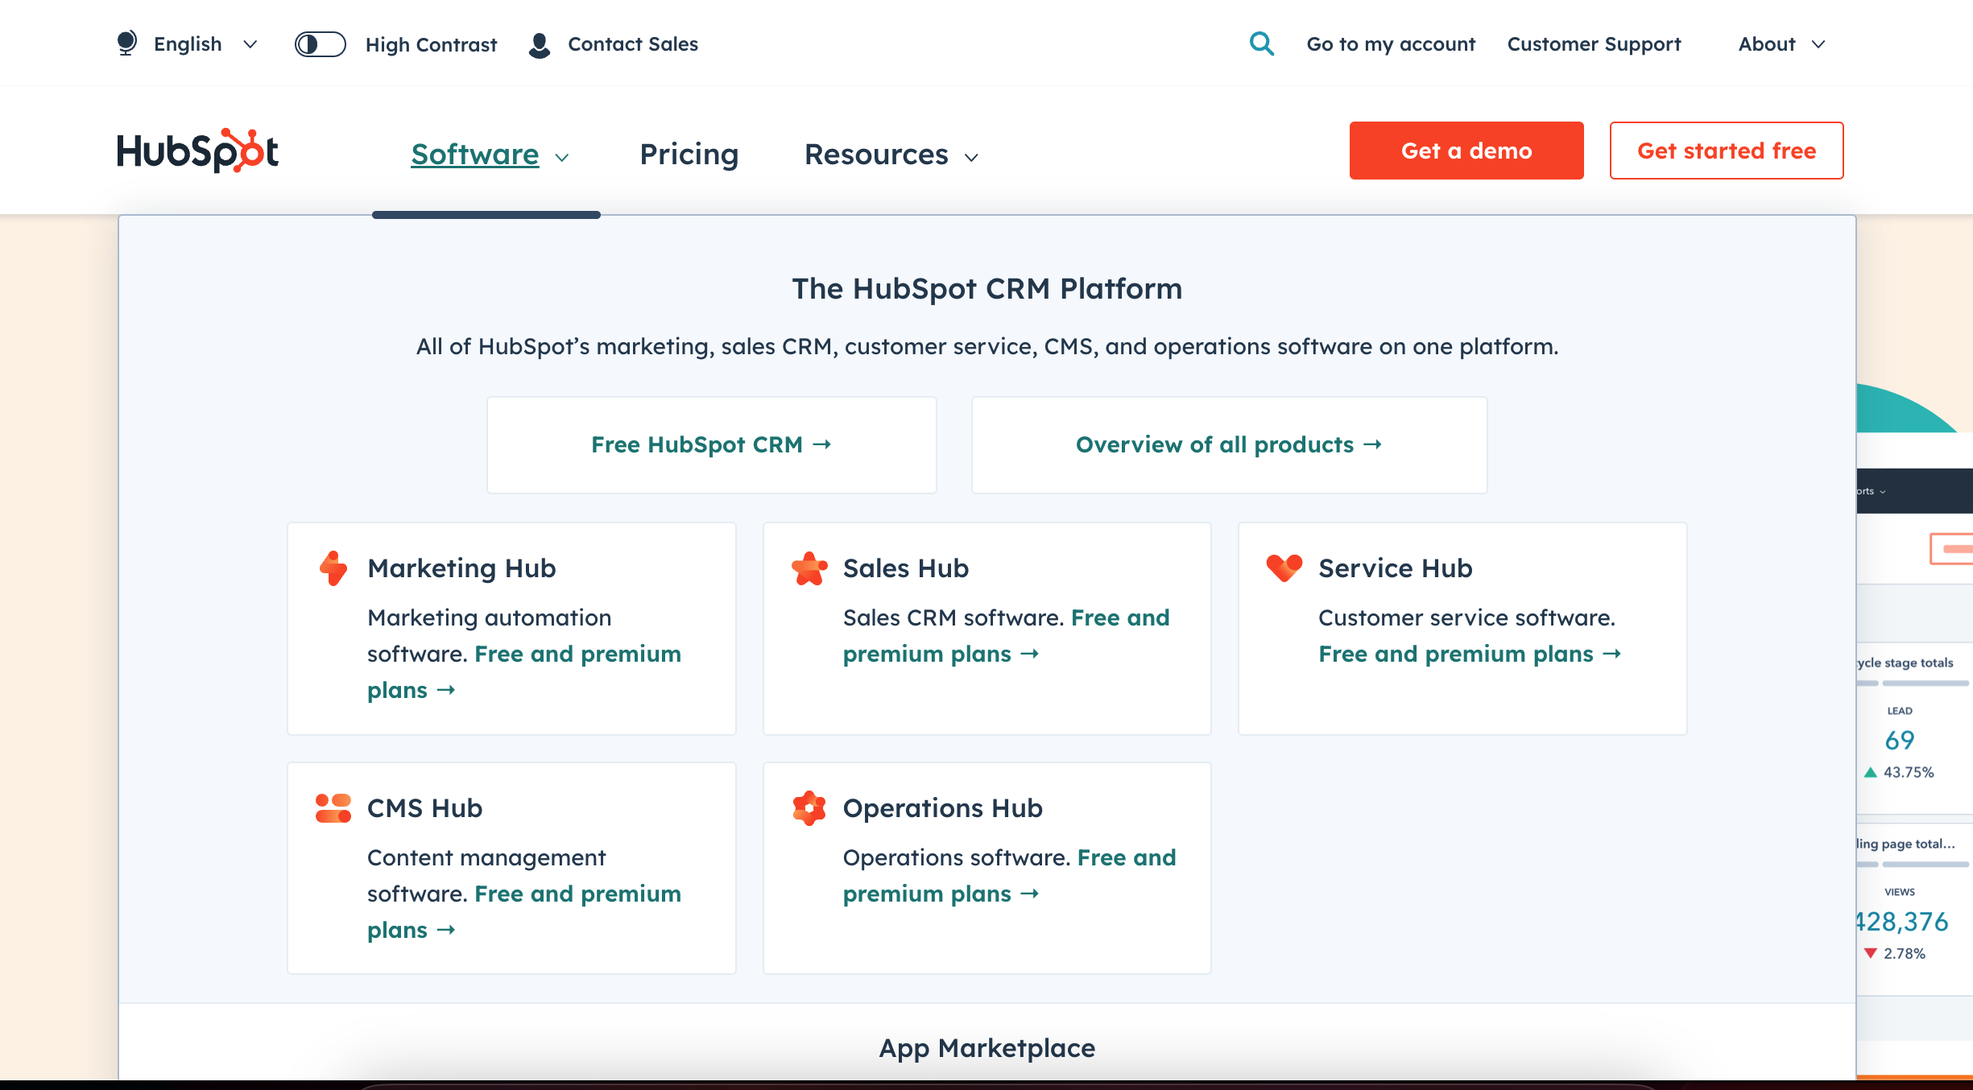This screenshot has width=1973, height=1090.
Task: Click the CMS Hub icon
Action: coord(333,807)
